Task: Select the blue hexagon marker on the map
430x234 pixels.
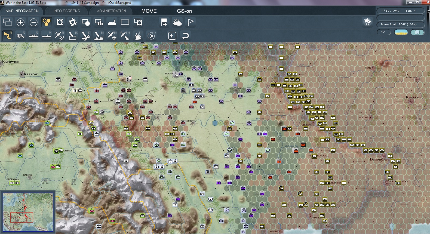Action: coord(215,123)
